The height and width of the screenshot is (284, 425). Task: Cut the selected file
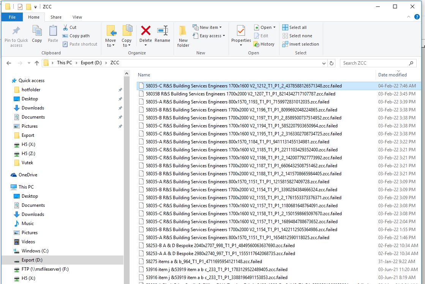(x=70, y=27)
